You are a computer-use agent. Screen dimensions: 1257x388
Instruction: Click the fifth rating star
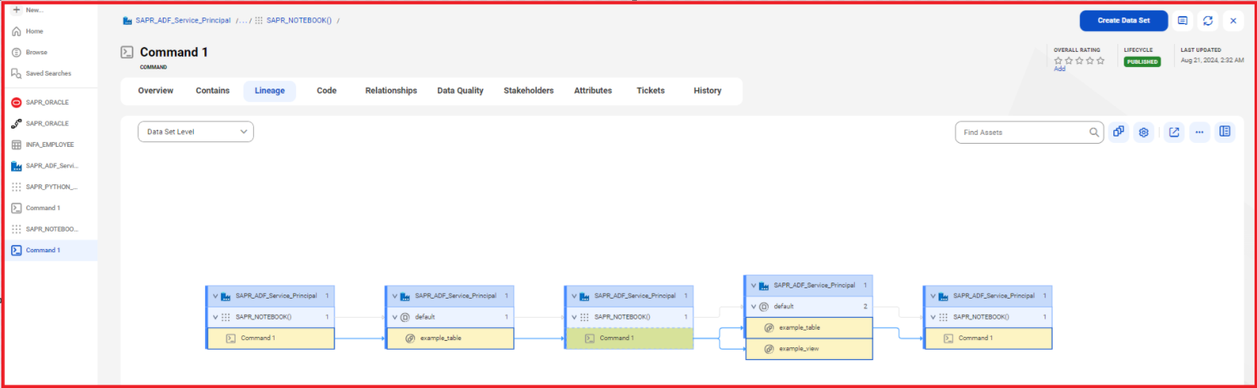pyautogui.click(x=1101, y=61)
